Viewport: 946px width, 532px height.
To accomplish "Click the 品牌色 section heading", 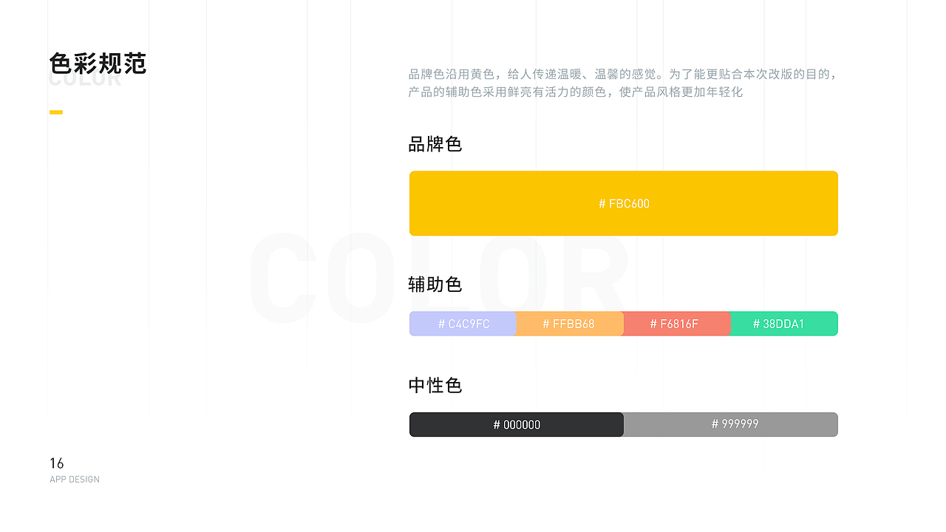I will click(x=435, y=145).
